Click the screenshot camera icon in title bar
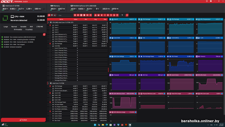225x127 pixels. [x=211, y=1]
